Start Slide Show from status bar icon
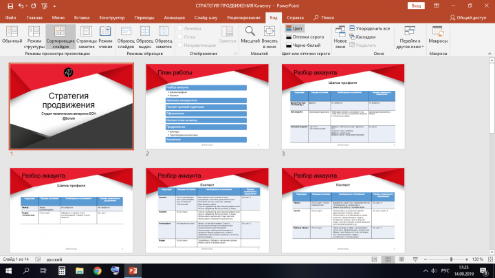This screenshot has width=495, height=278. click(415, 259)
